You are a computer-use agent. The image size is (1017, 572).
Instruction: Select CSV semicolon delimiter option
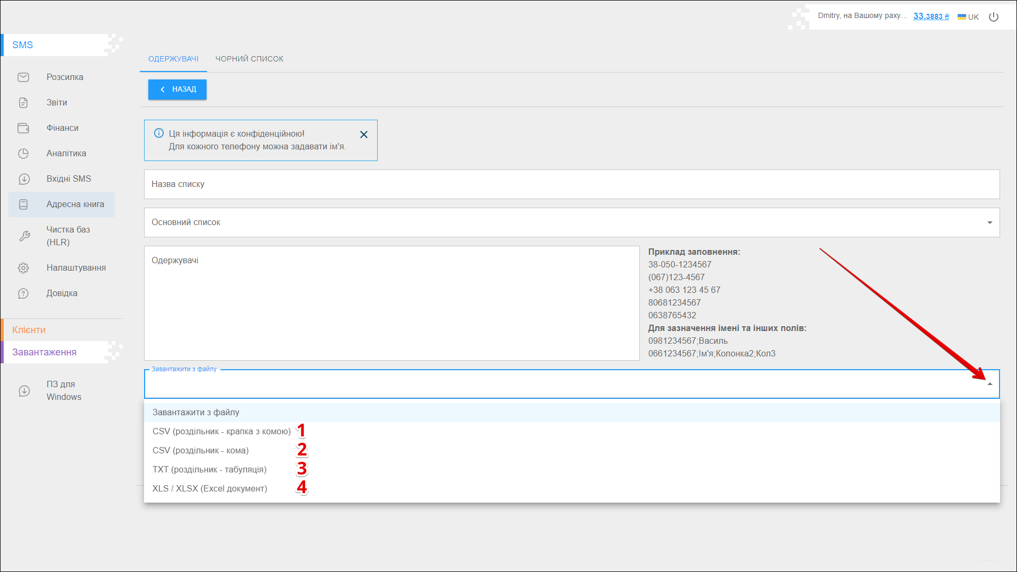221,431
